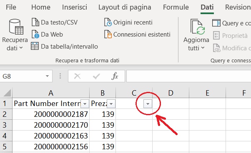Open Query e connessioni pane

[231, 23]
